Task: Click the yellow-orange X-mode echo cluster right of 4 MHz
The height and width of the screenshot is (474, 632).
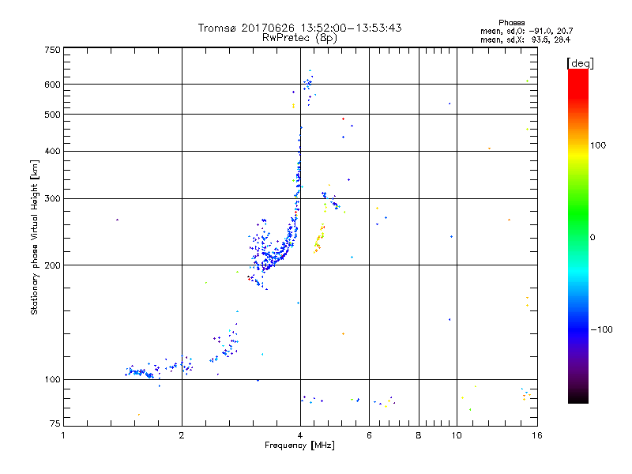Action: 319,239
